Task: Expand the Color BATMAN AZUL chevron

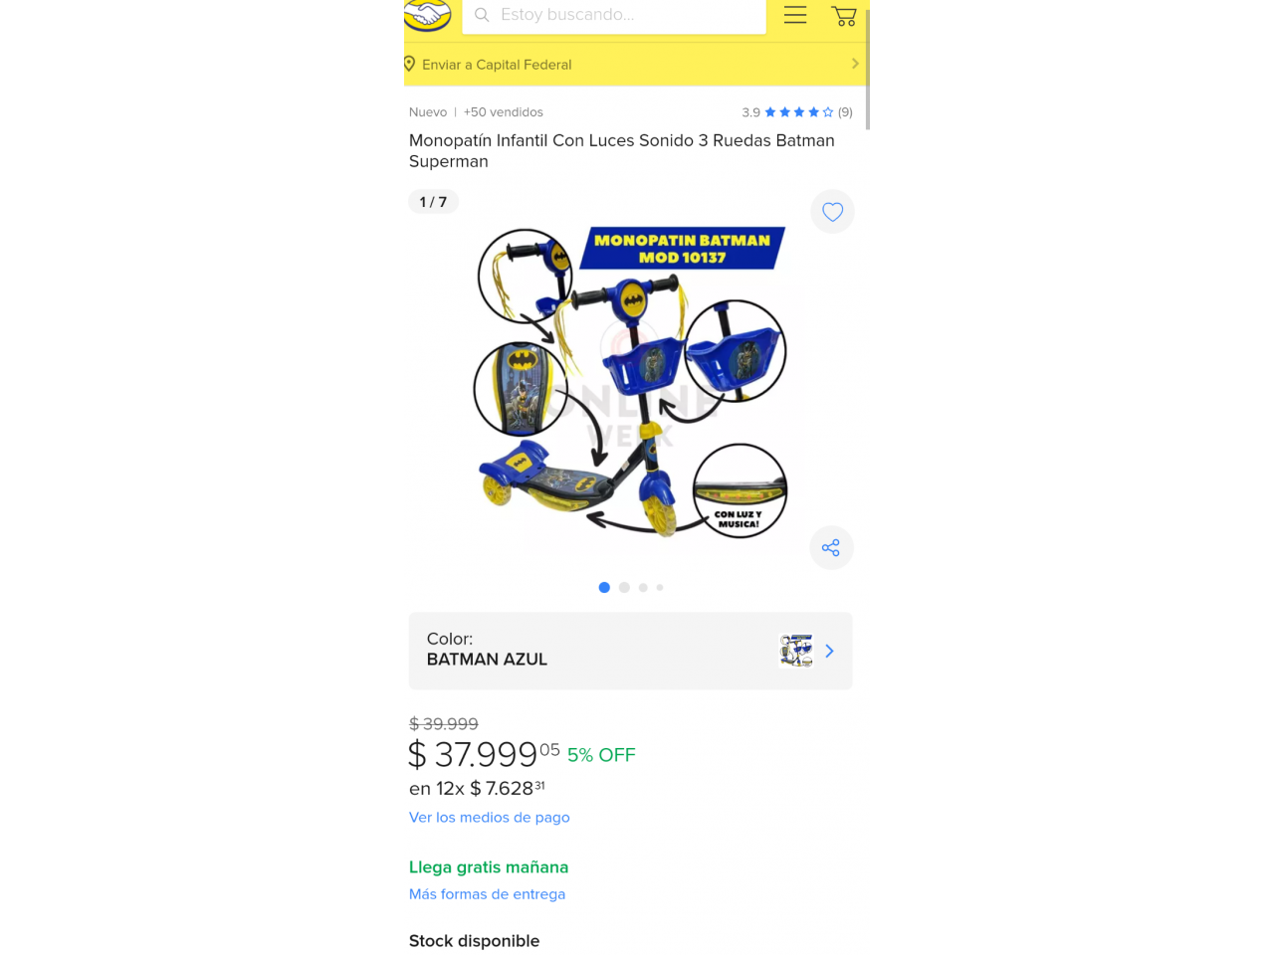Action: 829,652
